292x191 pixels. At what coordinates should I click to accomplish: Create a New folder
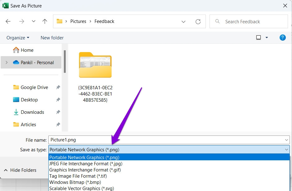pos(52,38)
